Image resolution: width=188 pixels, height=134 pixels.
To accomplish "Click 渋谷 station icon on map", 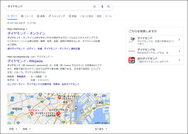I will 48,99.
